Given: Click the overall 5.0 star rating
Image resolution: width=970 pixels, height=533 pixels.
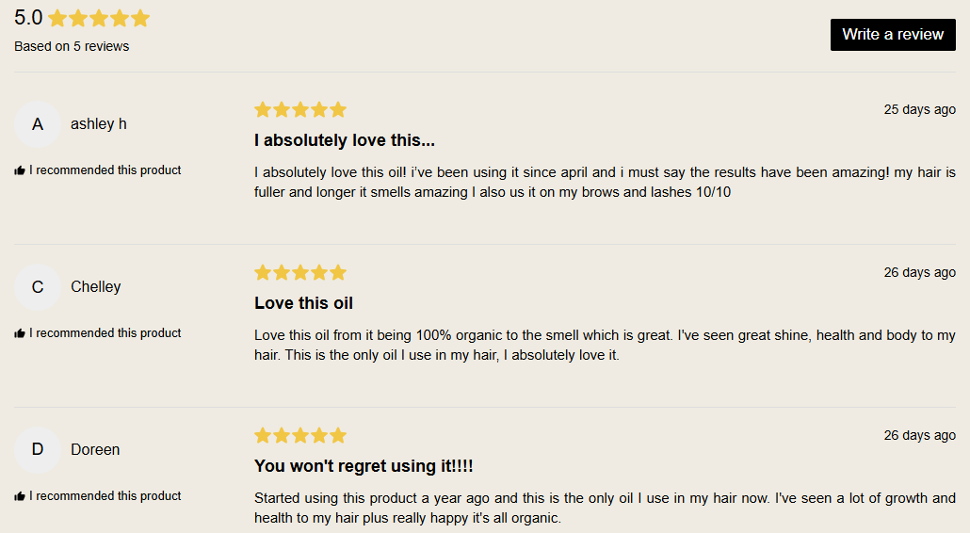Looking at the screenshot, I should pos(99,19).
